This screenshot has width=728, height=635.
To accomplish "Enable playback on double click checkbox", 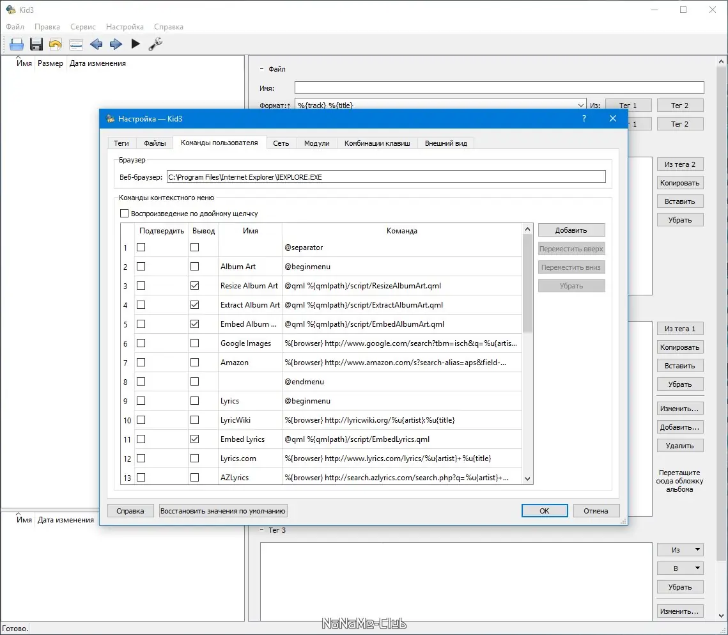I will coord(125,214).
